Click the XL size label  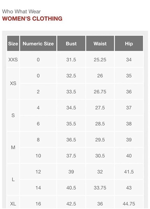[x=13, y=204]
